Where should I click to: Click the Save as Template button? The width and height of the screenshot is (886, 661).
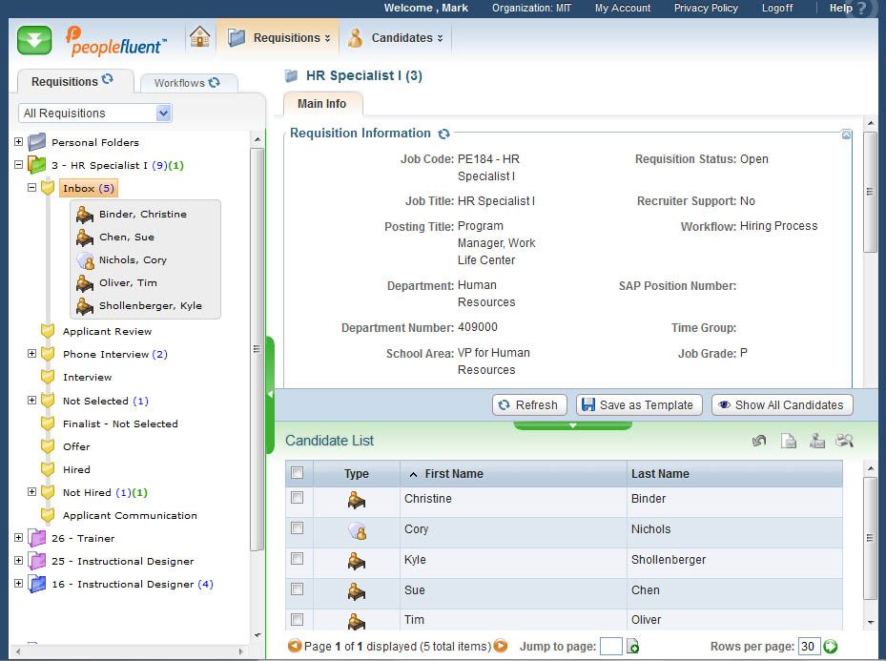pyautogui.click(x=639, y=404)
